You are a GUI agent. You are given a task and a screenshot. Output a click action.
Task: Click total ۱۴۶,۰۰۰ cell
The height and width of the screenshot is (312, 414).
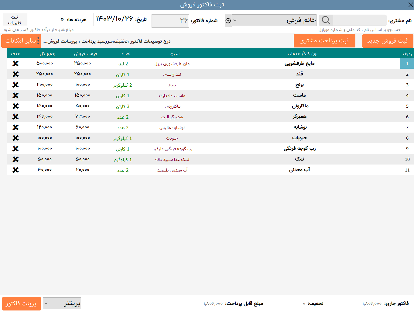45,116
